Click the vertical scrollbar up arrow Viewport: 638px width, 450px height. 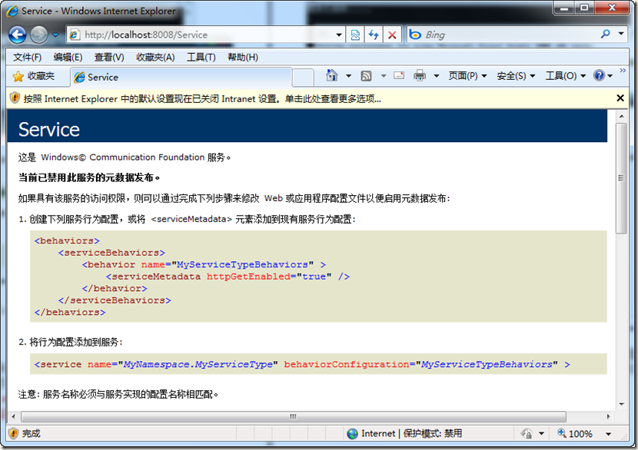pyautogui.click(x=621, y=116)
